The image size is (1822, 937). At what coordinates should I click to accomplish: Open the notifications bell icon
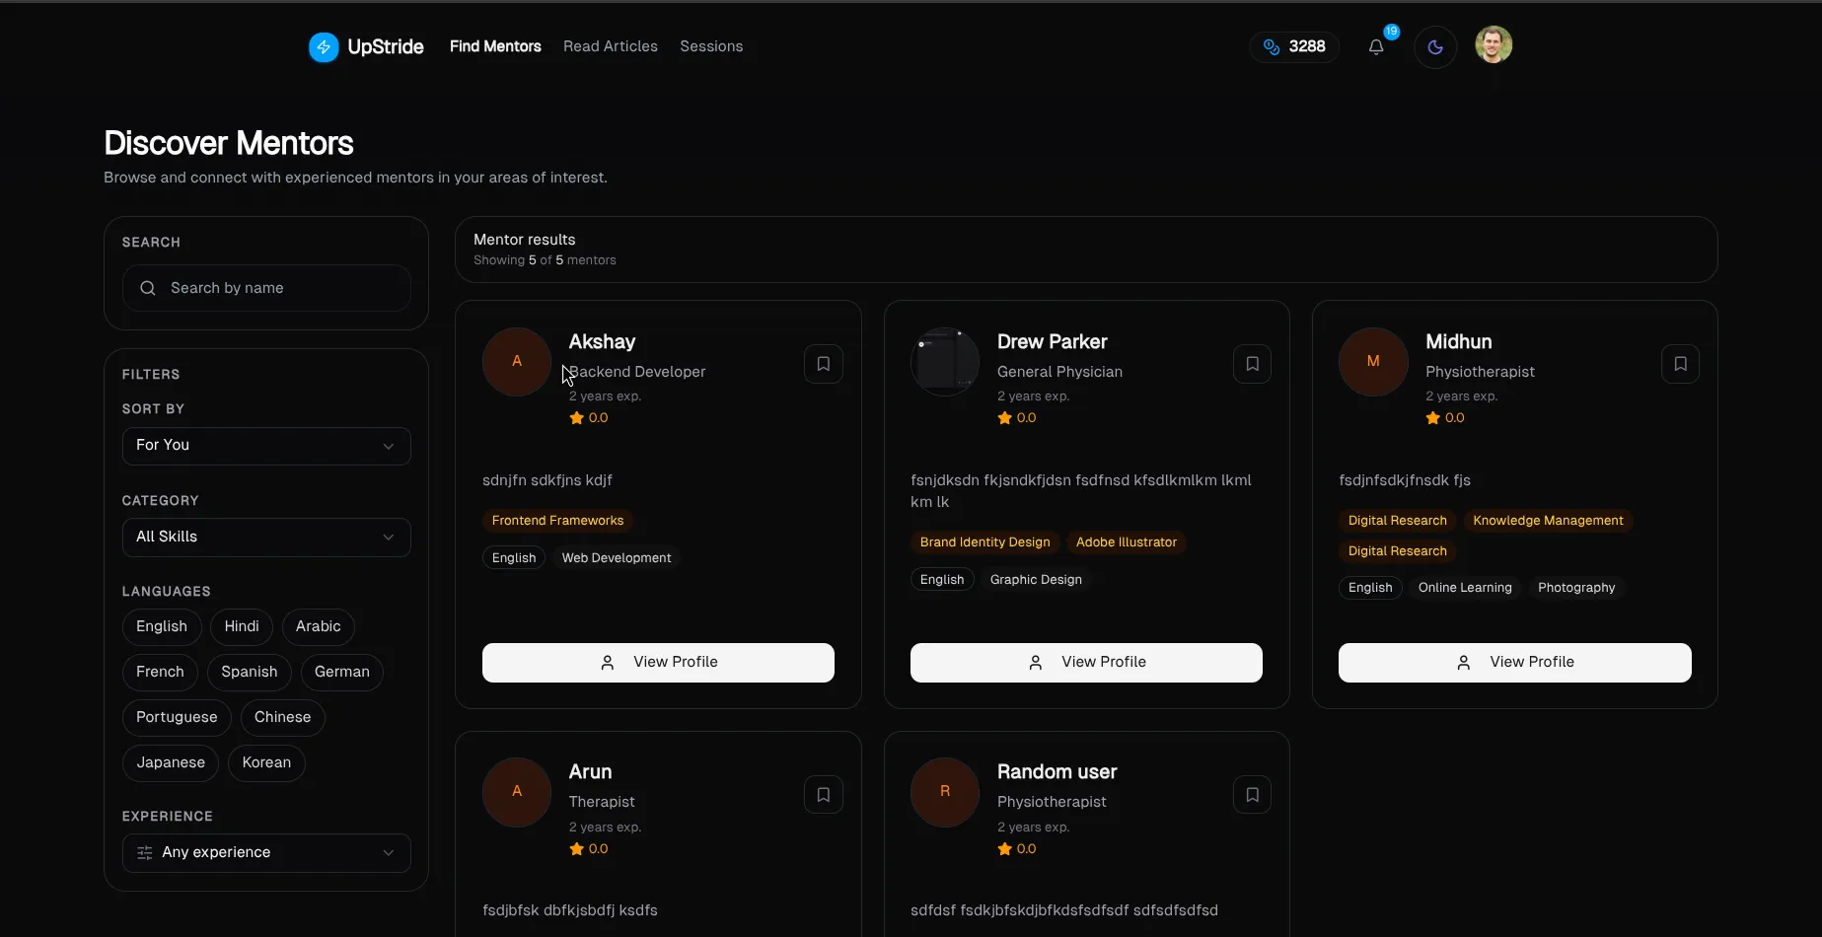coord(1376,46)
